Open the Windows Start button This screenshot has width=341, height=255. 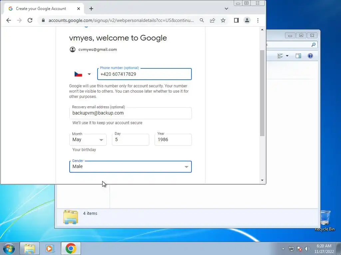click(9, 248)
